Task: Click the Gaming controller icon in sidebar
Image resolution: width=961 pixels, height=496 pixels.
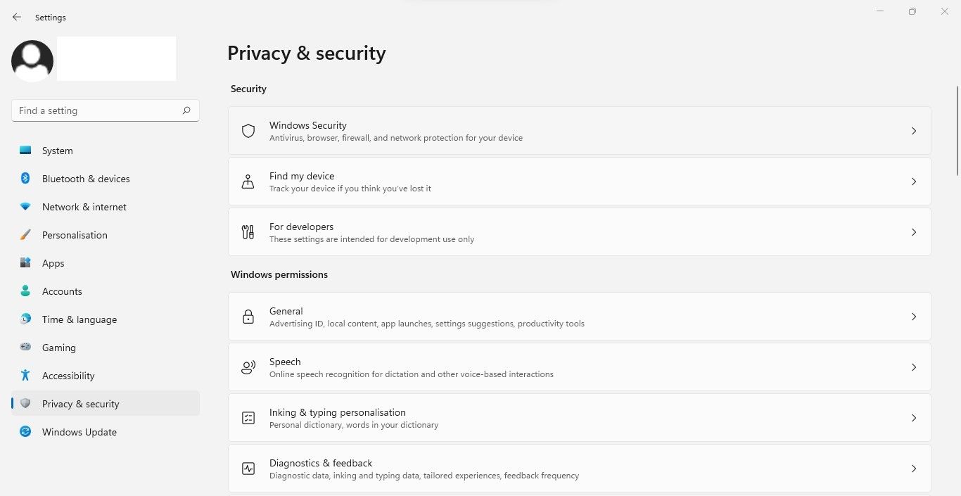Action: [x=25, y=347]
